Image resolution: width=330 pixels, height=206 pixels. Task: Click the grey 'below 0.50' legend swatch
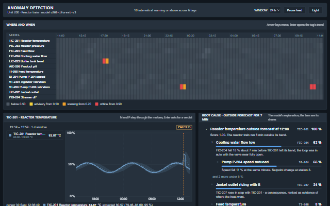pos(8,104)
